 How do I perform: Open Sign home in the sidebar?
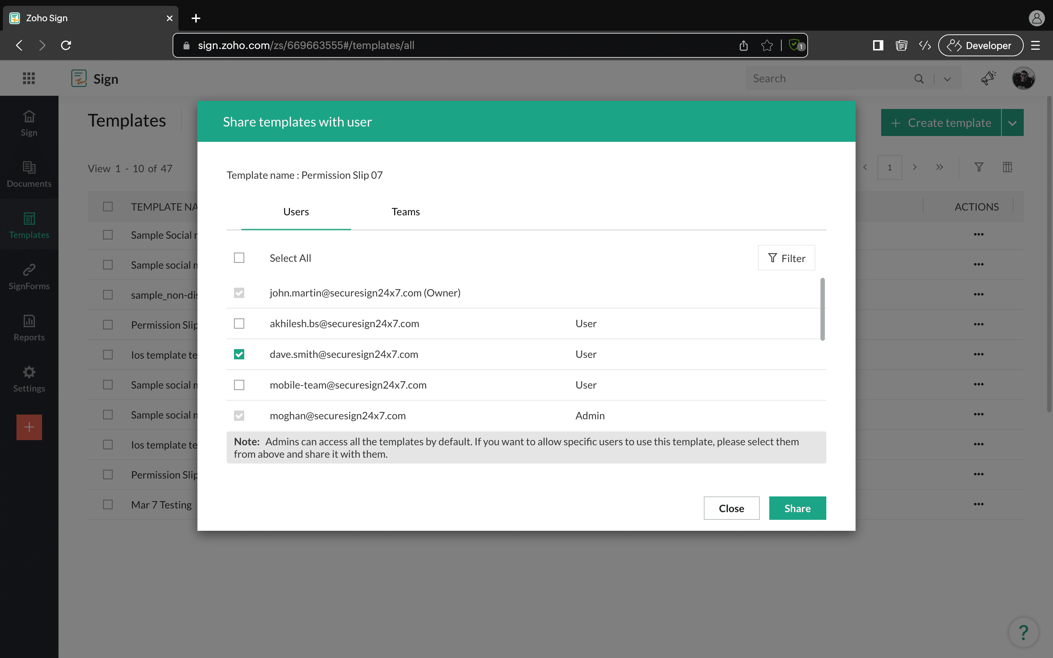(29, 123)
